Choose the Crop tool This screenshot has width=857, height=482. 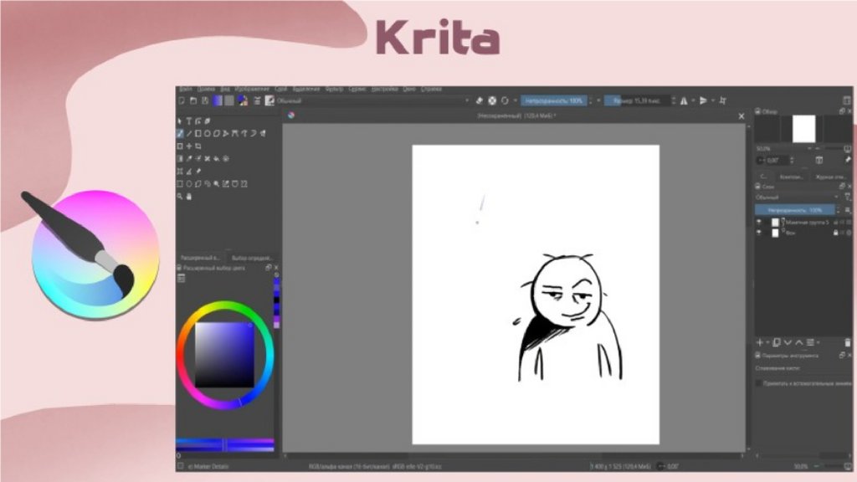coord(198,146)
